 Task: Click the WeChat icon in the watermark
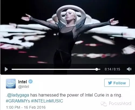click(104, 104)
